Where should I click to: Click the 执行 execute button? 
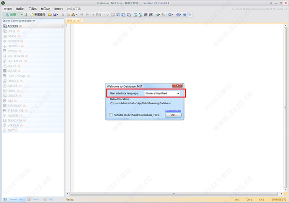click(97, 14)
